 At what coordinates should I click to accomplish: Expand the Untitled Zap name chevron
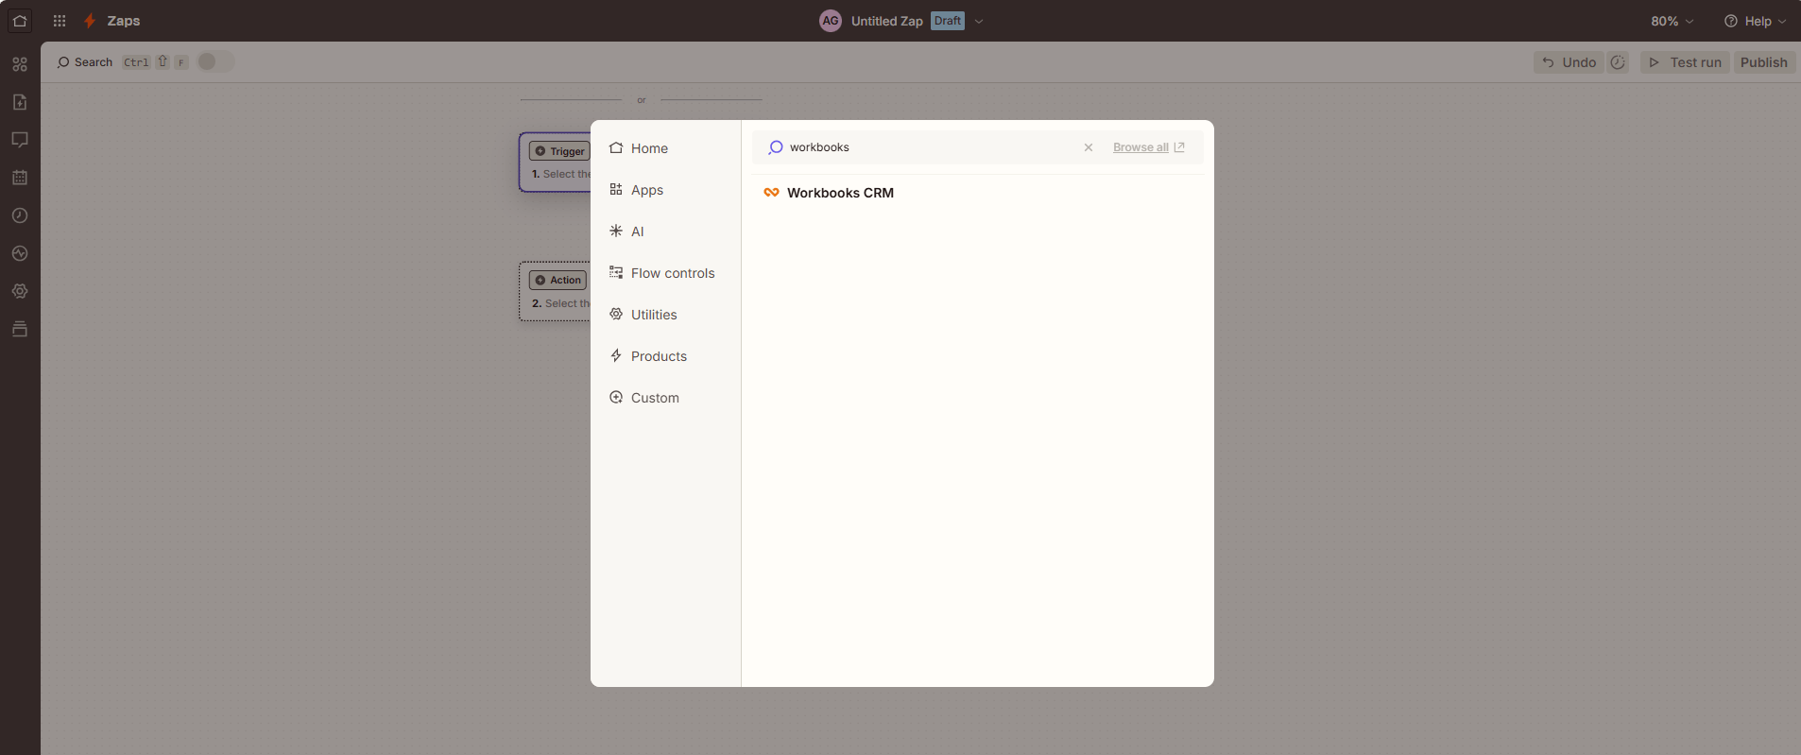[x=979, y=21]
